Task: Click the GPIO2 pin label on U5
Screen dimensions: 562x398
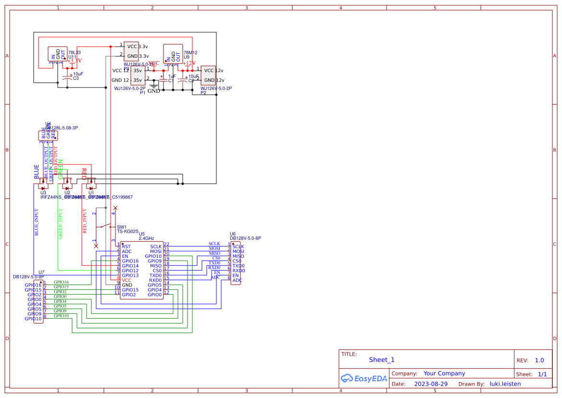Action: pyautogui.click(x=129, y=295)
